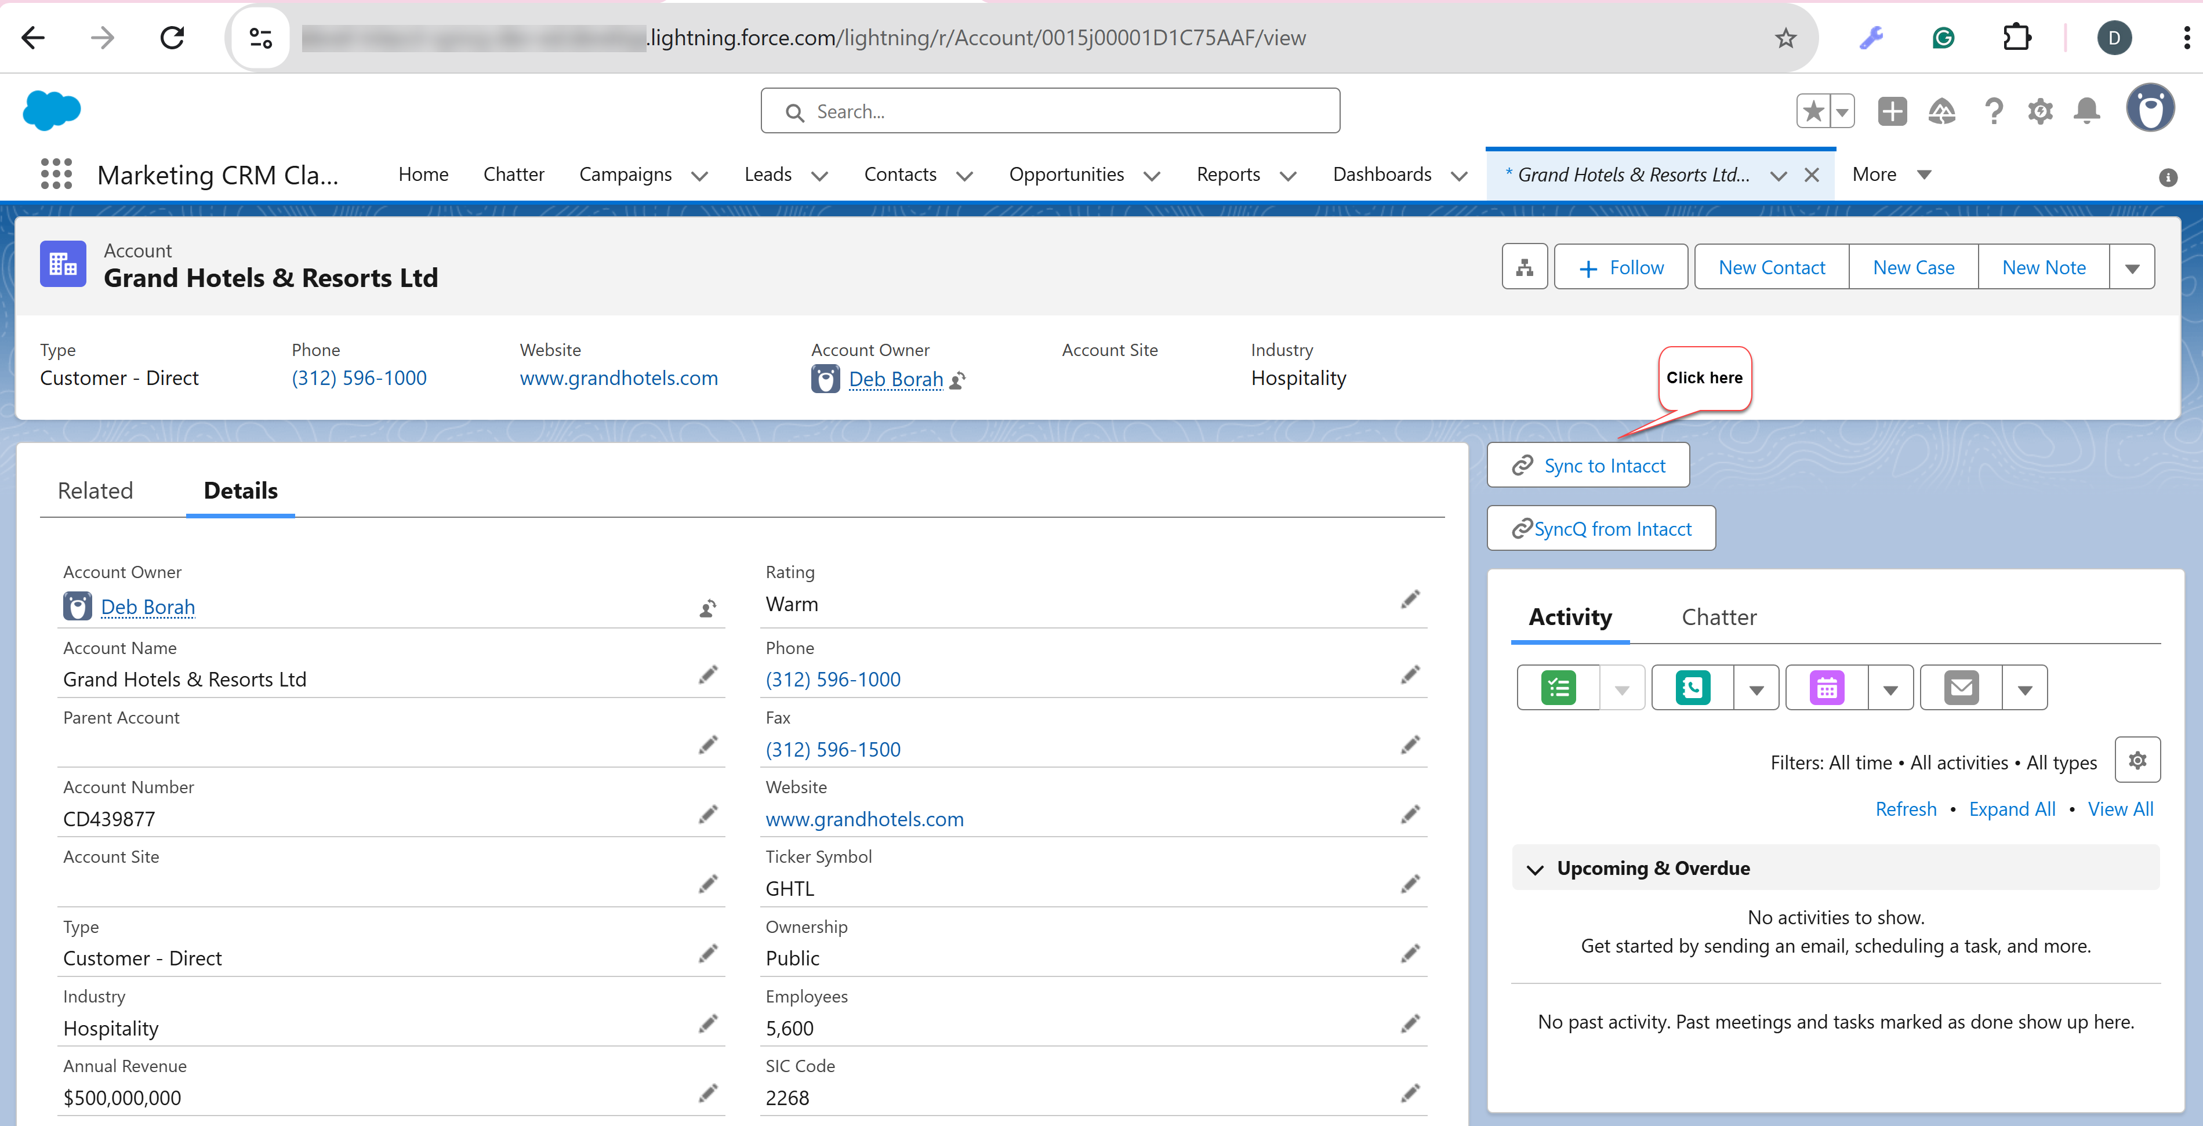2203x1126 pixels.
Task: Click inside the global Search box
Action: tap(1050, 111)
